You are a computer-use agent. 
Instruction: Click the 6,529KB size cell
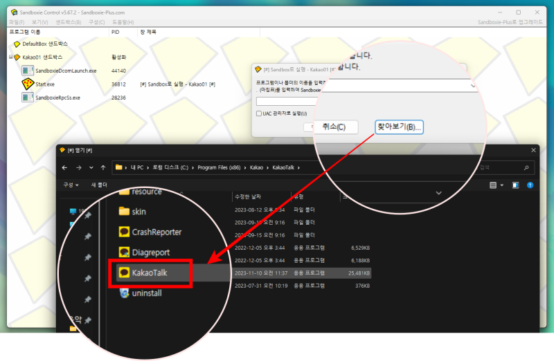pyautogui.click(x=360, y=248)
